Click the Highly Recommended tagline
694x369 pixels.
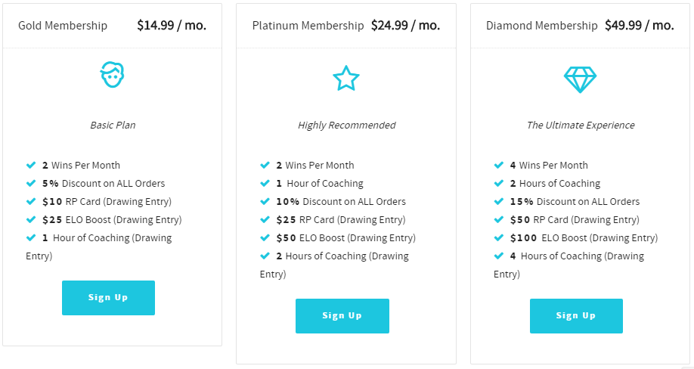click(x=346, y=126)
